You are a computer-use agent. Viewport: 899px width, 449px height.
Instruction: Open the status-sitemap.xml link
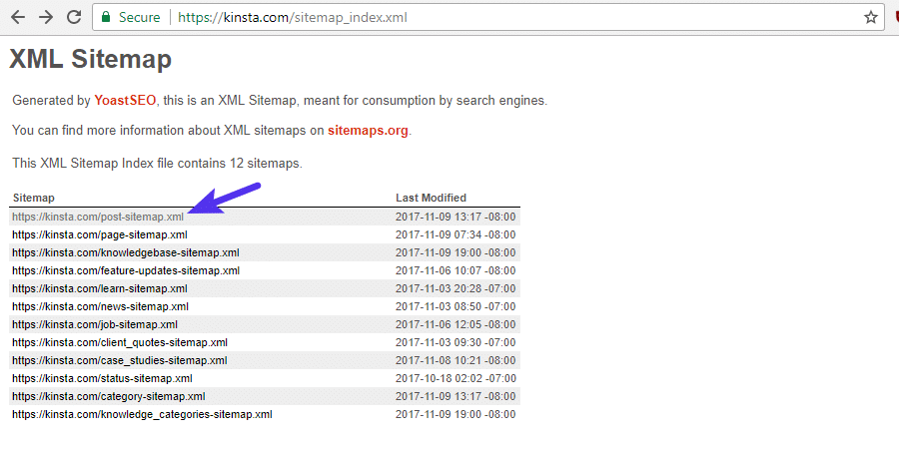click(102, 378)
